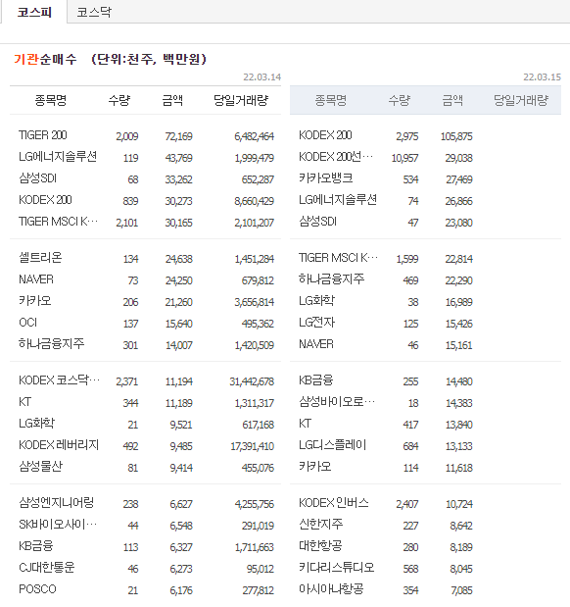
Task: Open LG화학 in the 22.03.15 list
Action: pos(316,301)
